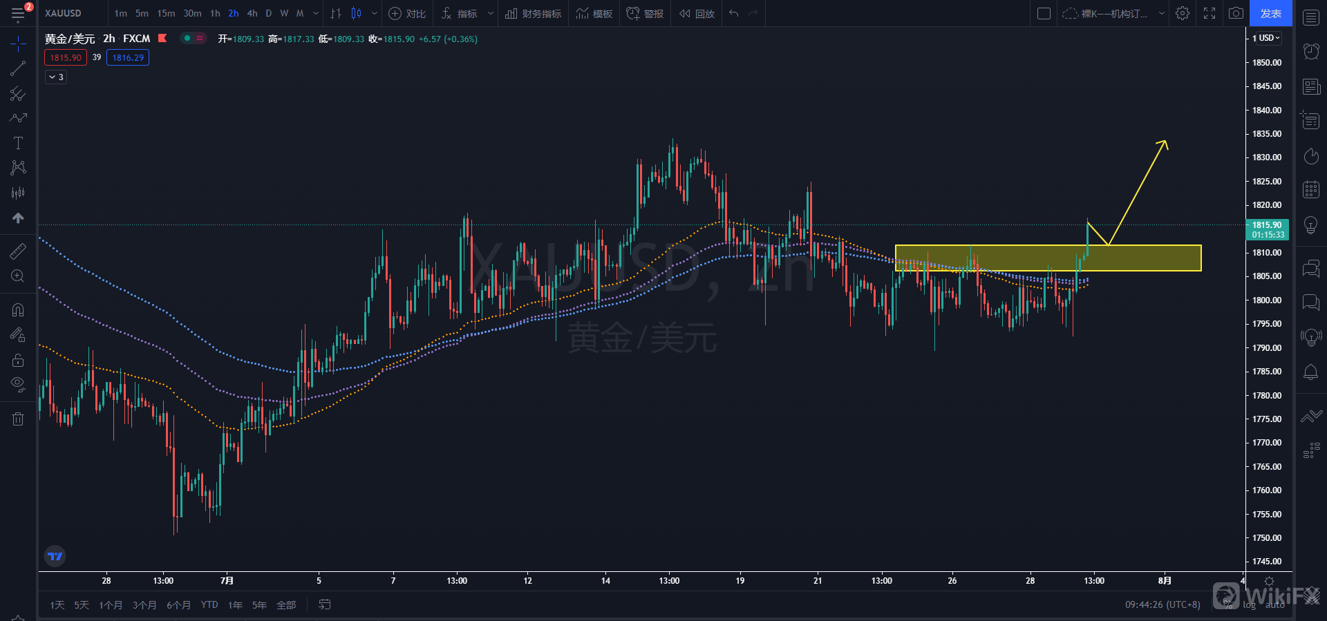This screenshot has height=621, width=1327.
Task: Expand the collapsed indicators legend showing 3
Action: coord(56,77)
